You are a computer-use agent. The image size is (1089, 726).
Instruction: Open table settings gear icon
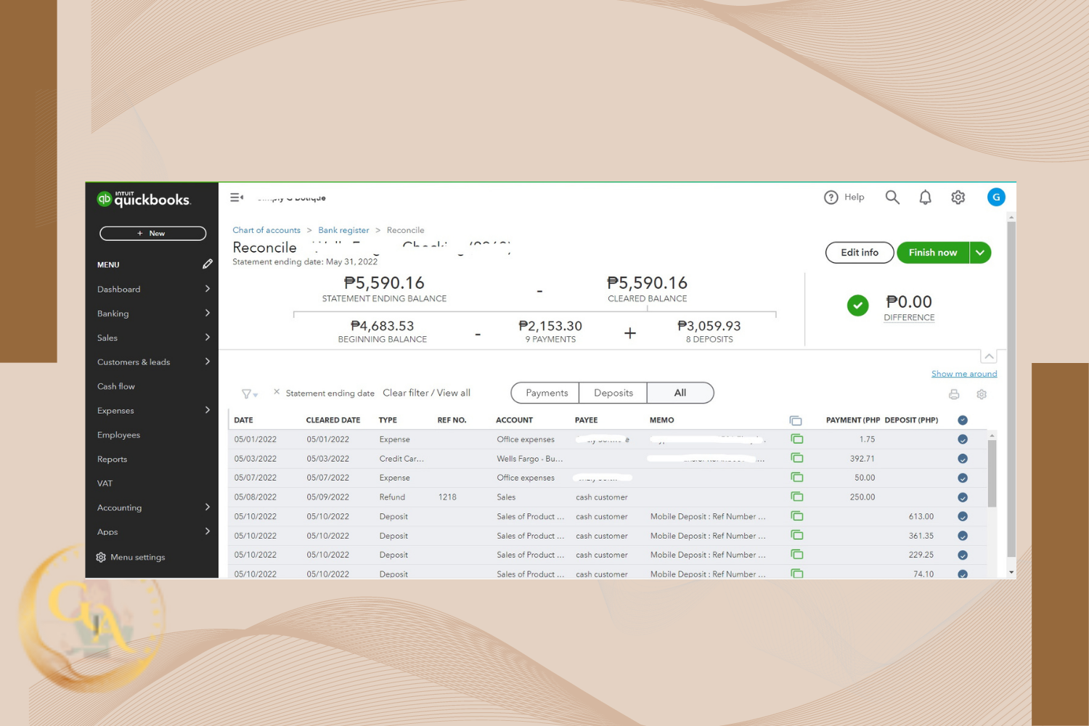tap(982, 394)
